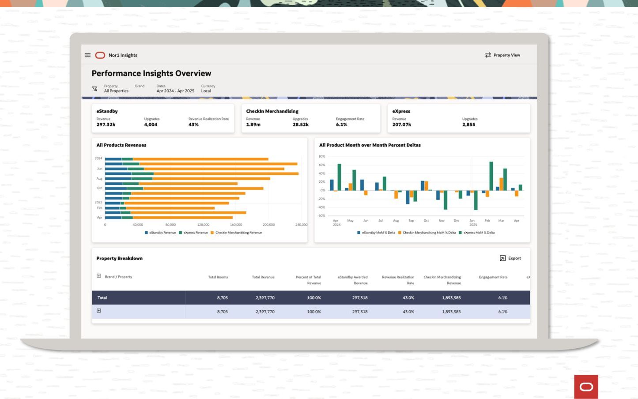Click the Oracle logo beside Nor1 Insights
This screenshot has height=399, width=638.
(100, 55)
